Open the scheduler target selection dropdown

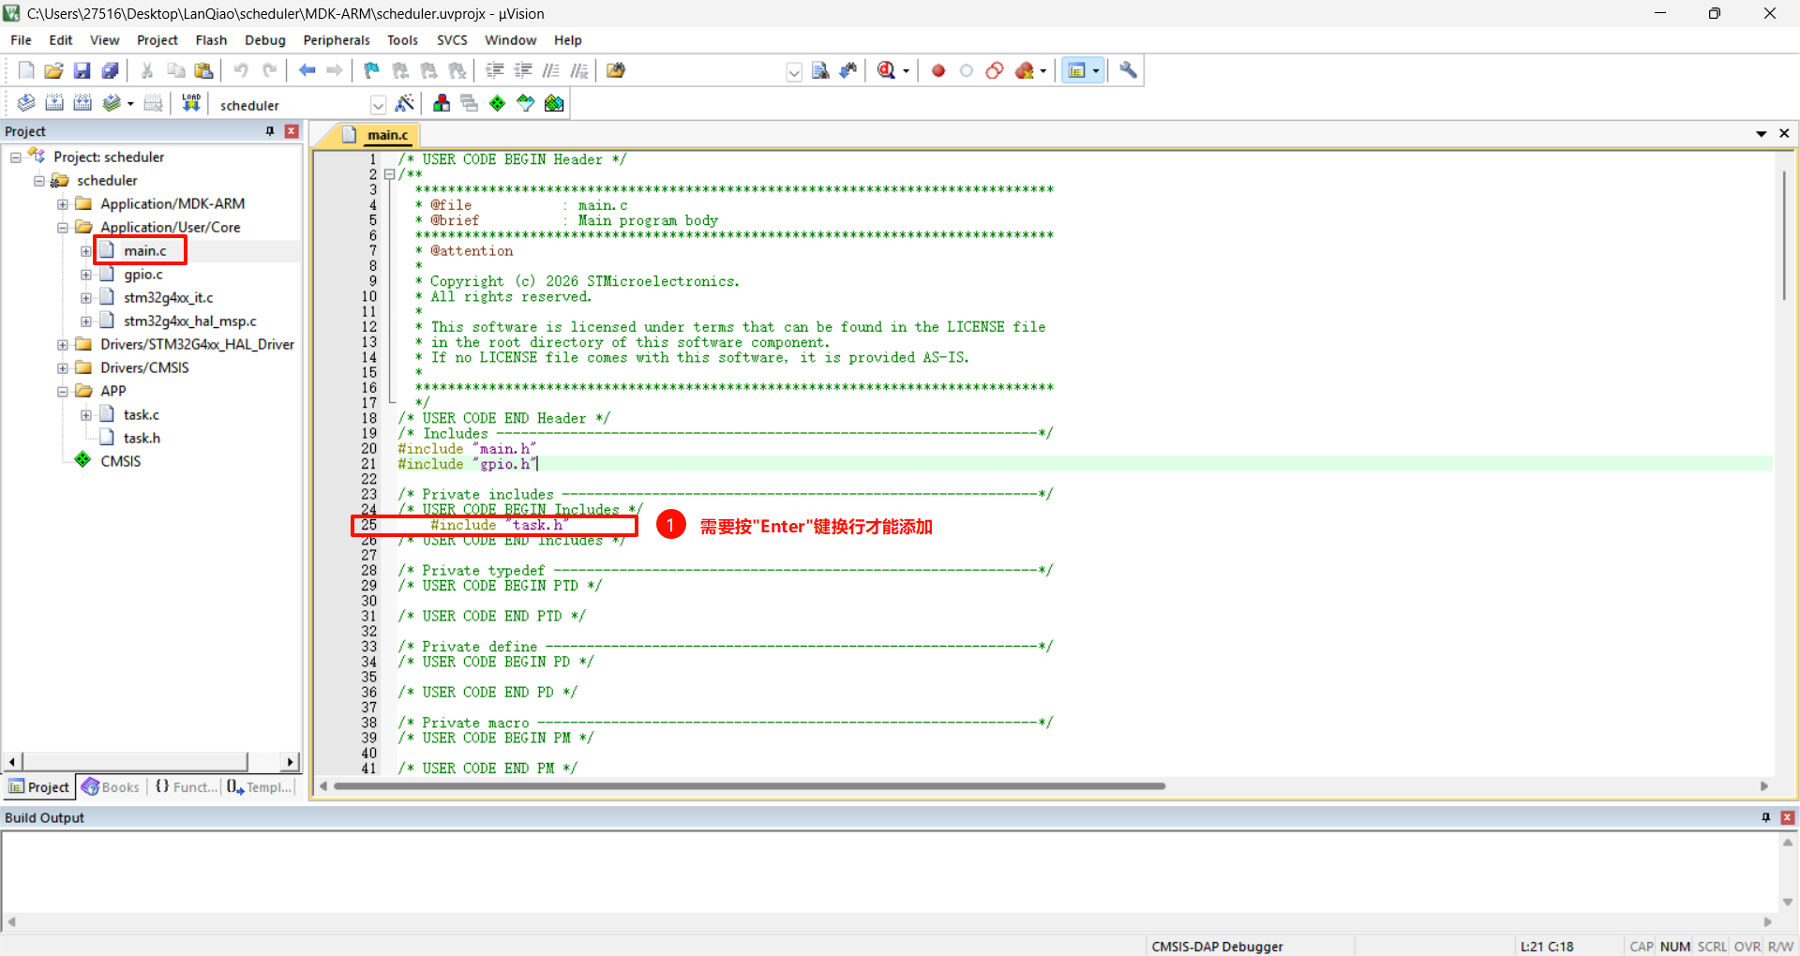[x=378, y=105]
